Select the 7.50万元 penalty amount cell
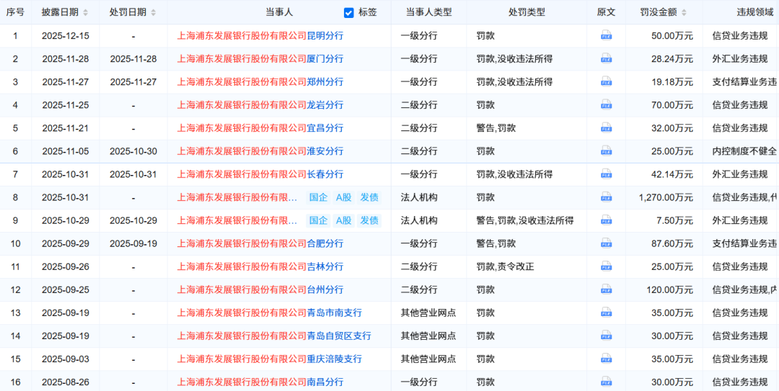The image size is (779, 391). point(674,220)
